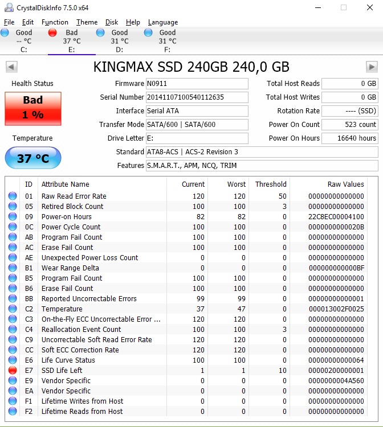Select the F: drive Good status tab
Screen dimensions: 383x427
[168, 41]
